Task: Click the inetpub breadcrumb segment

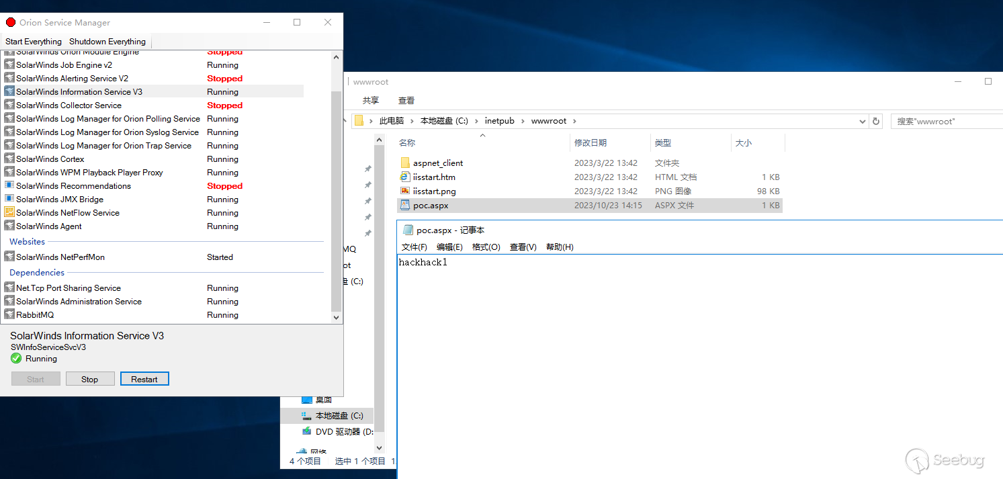Action: [x=499, y=122]
